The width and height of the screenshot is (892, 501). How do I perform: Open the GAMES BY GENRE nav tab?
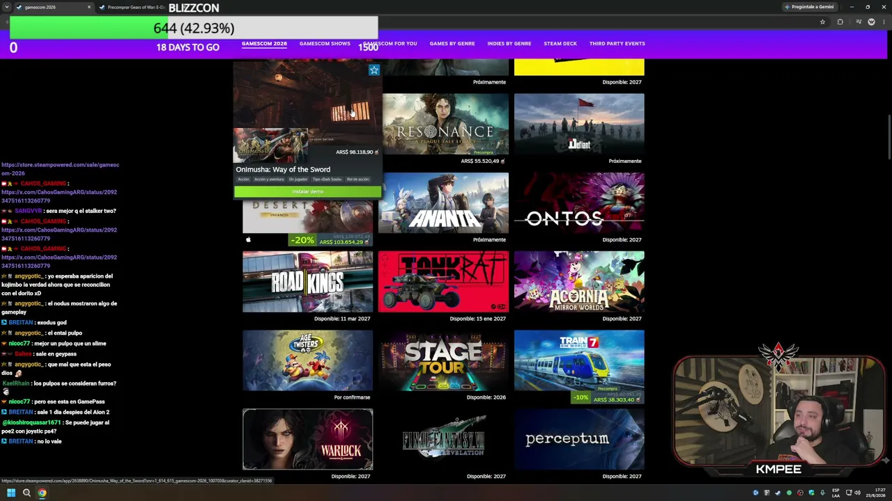(452, 44)
